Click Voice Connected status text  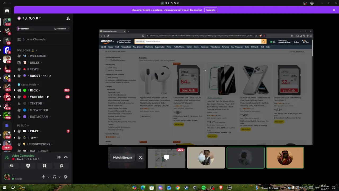[23, 156]
